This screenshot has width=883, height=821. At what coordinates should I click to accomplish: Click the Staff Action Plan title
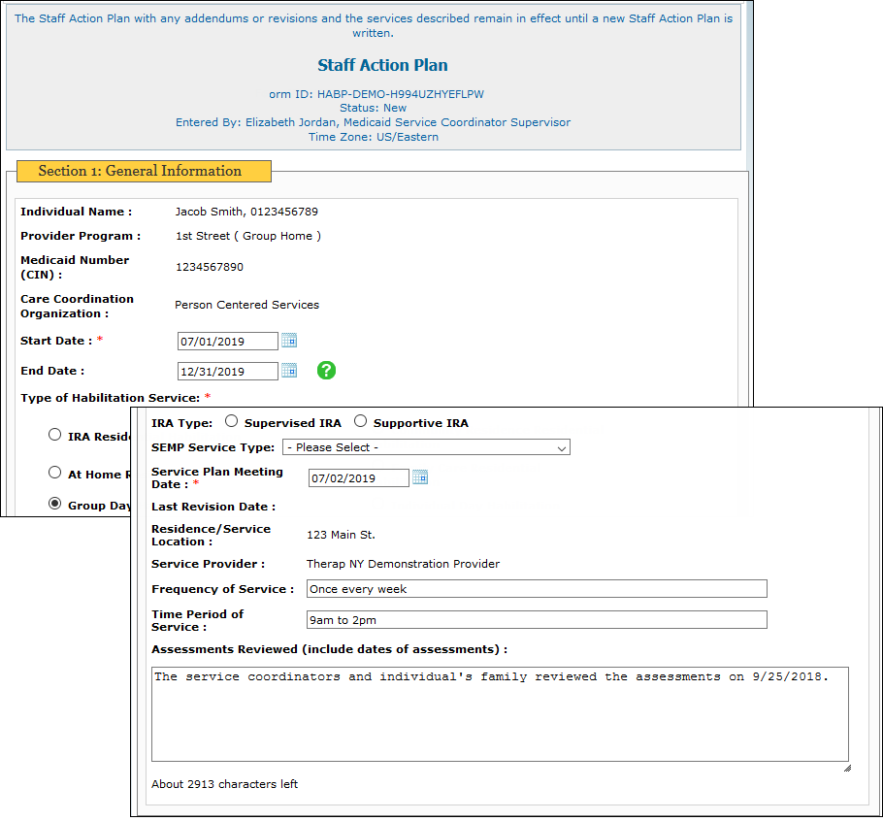click(382, 66)
